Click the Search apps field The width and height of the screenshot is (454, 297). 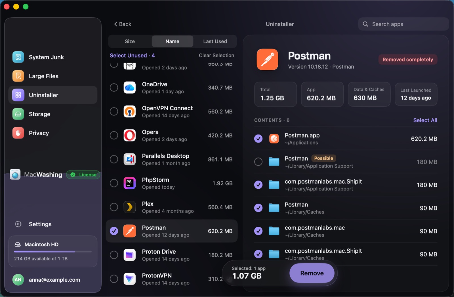tap(403, 24)
